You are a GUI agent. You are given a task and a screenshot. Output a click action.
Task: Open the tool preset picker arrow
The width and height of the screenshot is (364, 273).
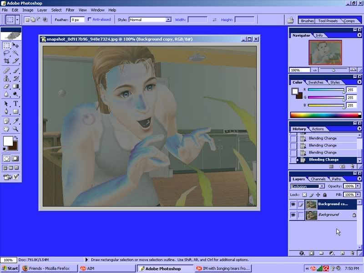(x=17, y=20)
